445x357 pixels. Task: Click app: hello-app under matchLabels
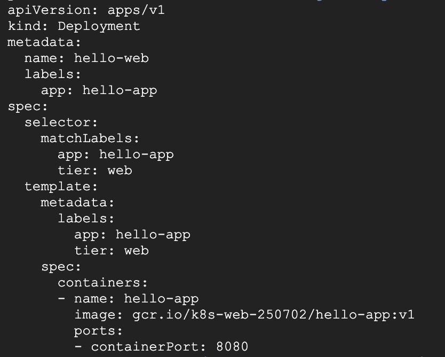click(115, 154)
